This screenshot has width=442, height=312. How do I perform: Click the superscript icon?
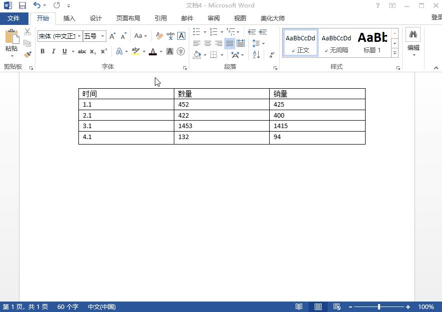[x=103, y=51]
